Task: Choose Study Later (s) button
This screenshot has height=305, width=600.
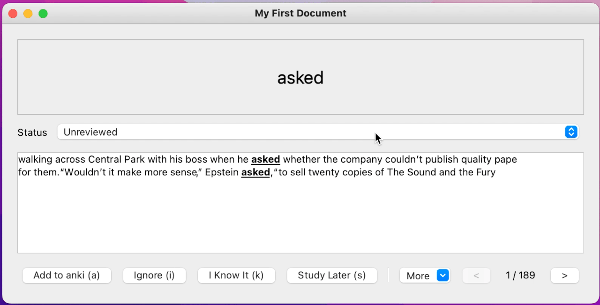Action: (x=332, y=275)
